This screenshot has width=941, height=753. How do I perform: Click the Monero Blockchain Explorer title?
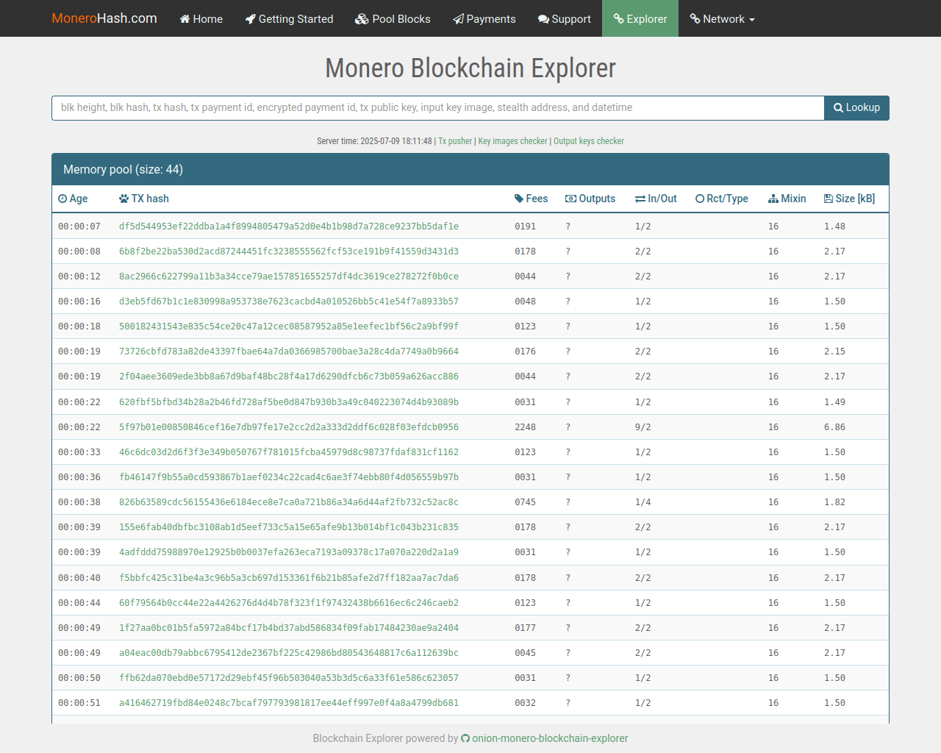pyautogui.click(x=470, y=68)
